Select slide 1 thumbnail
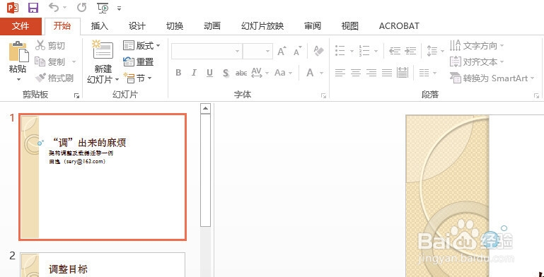Image resolution: width=544 pixels, height=277 pixels. coord(103,177)
